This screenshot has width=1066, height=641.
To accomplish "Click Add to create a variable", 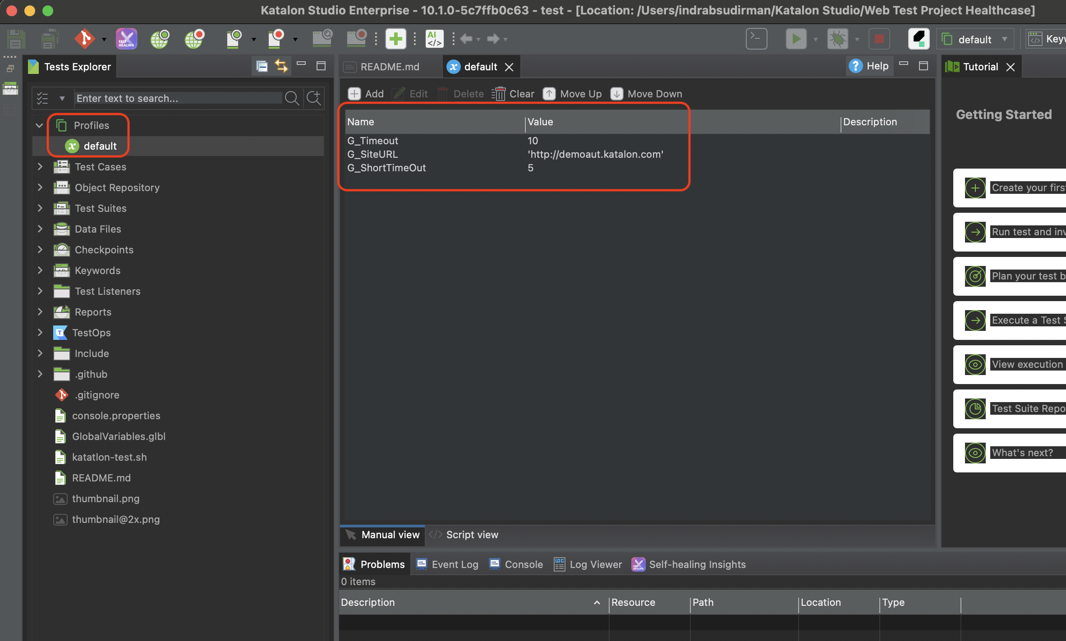I will (x=366, y=94).
